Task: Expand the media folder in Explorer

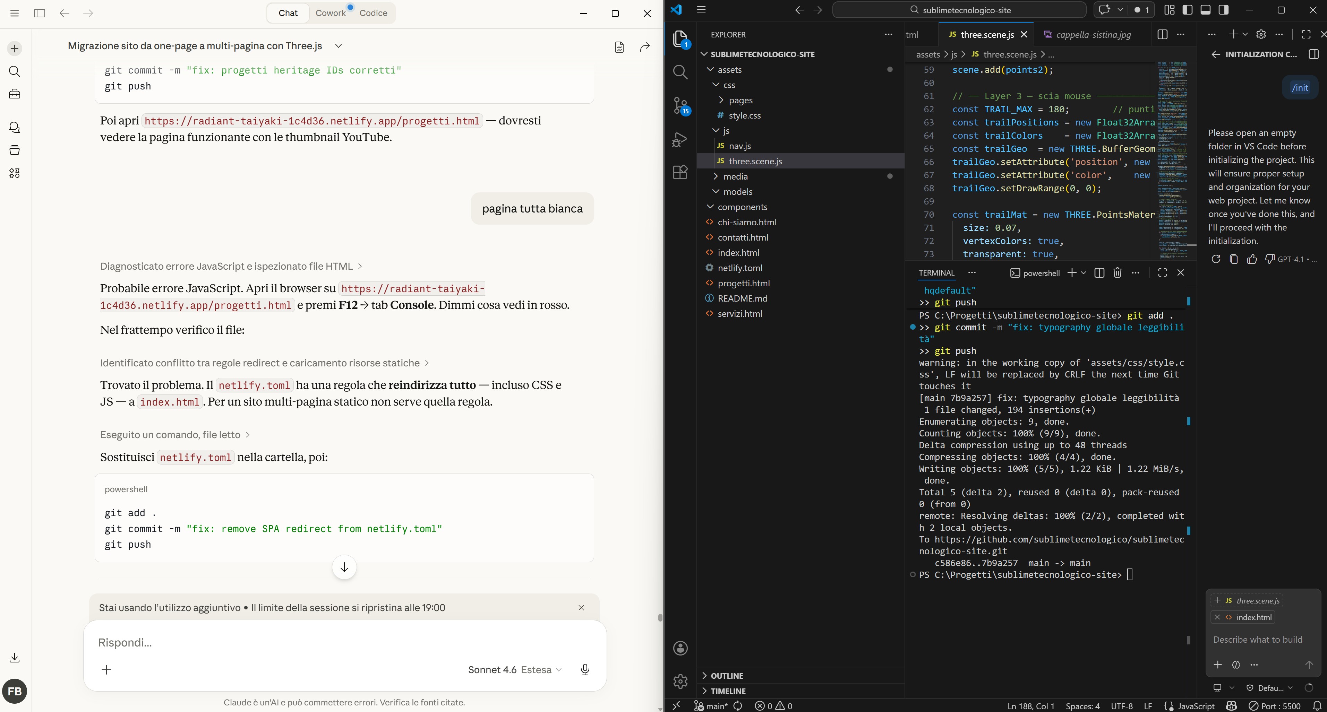Action: coord(735,176)
